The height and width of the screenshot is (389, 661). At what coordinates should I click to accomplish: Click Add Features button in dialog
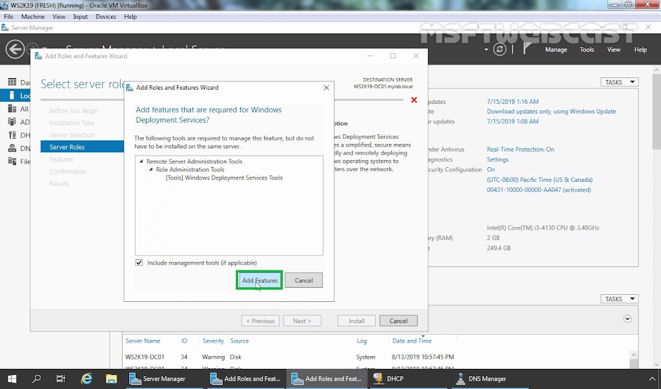(259, 280)
